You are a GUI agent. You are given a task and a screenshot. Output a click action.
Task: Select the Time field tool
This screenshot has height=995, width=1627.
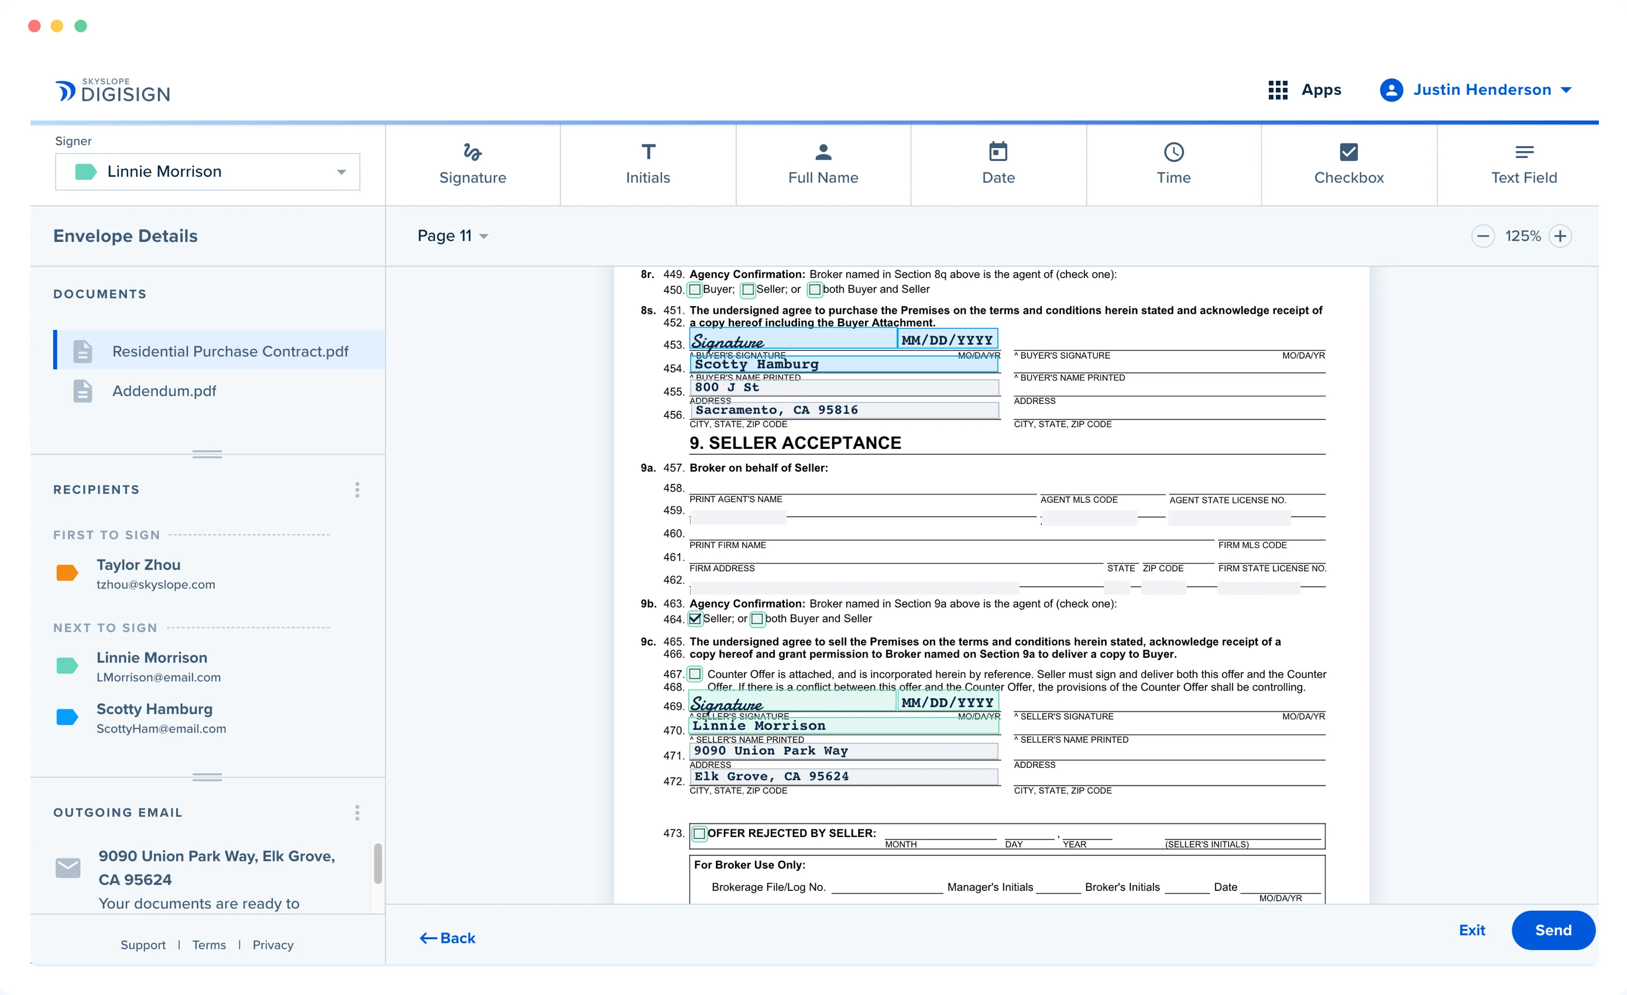(x=1173, y=164)
